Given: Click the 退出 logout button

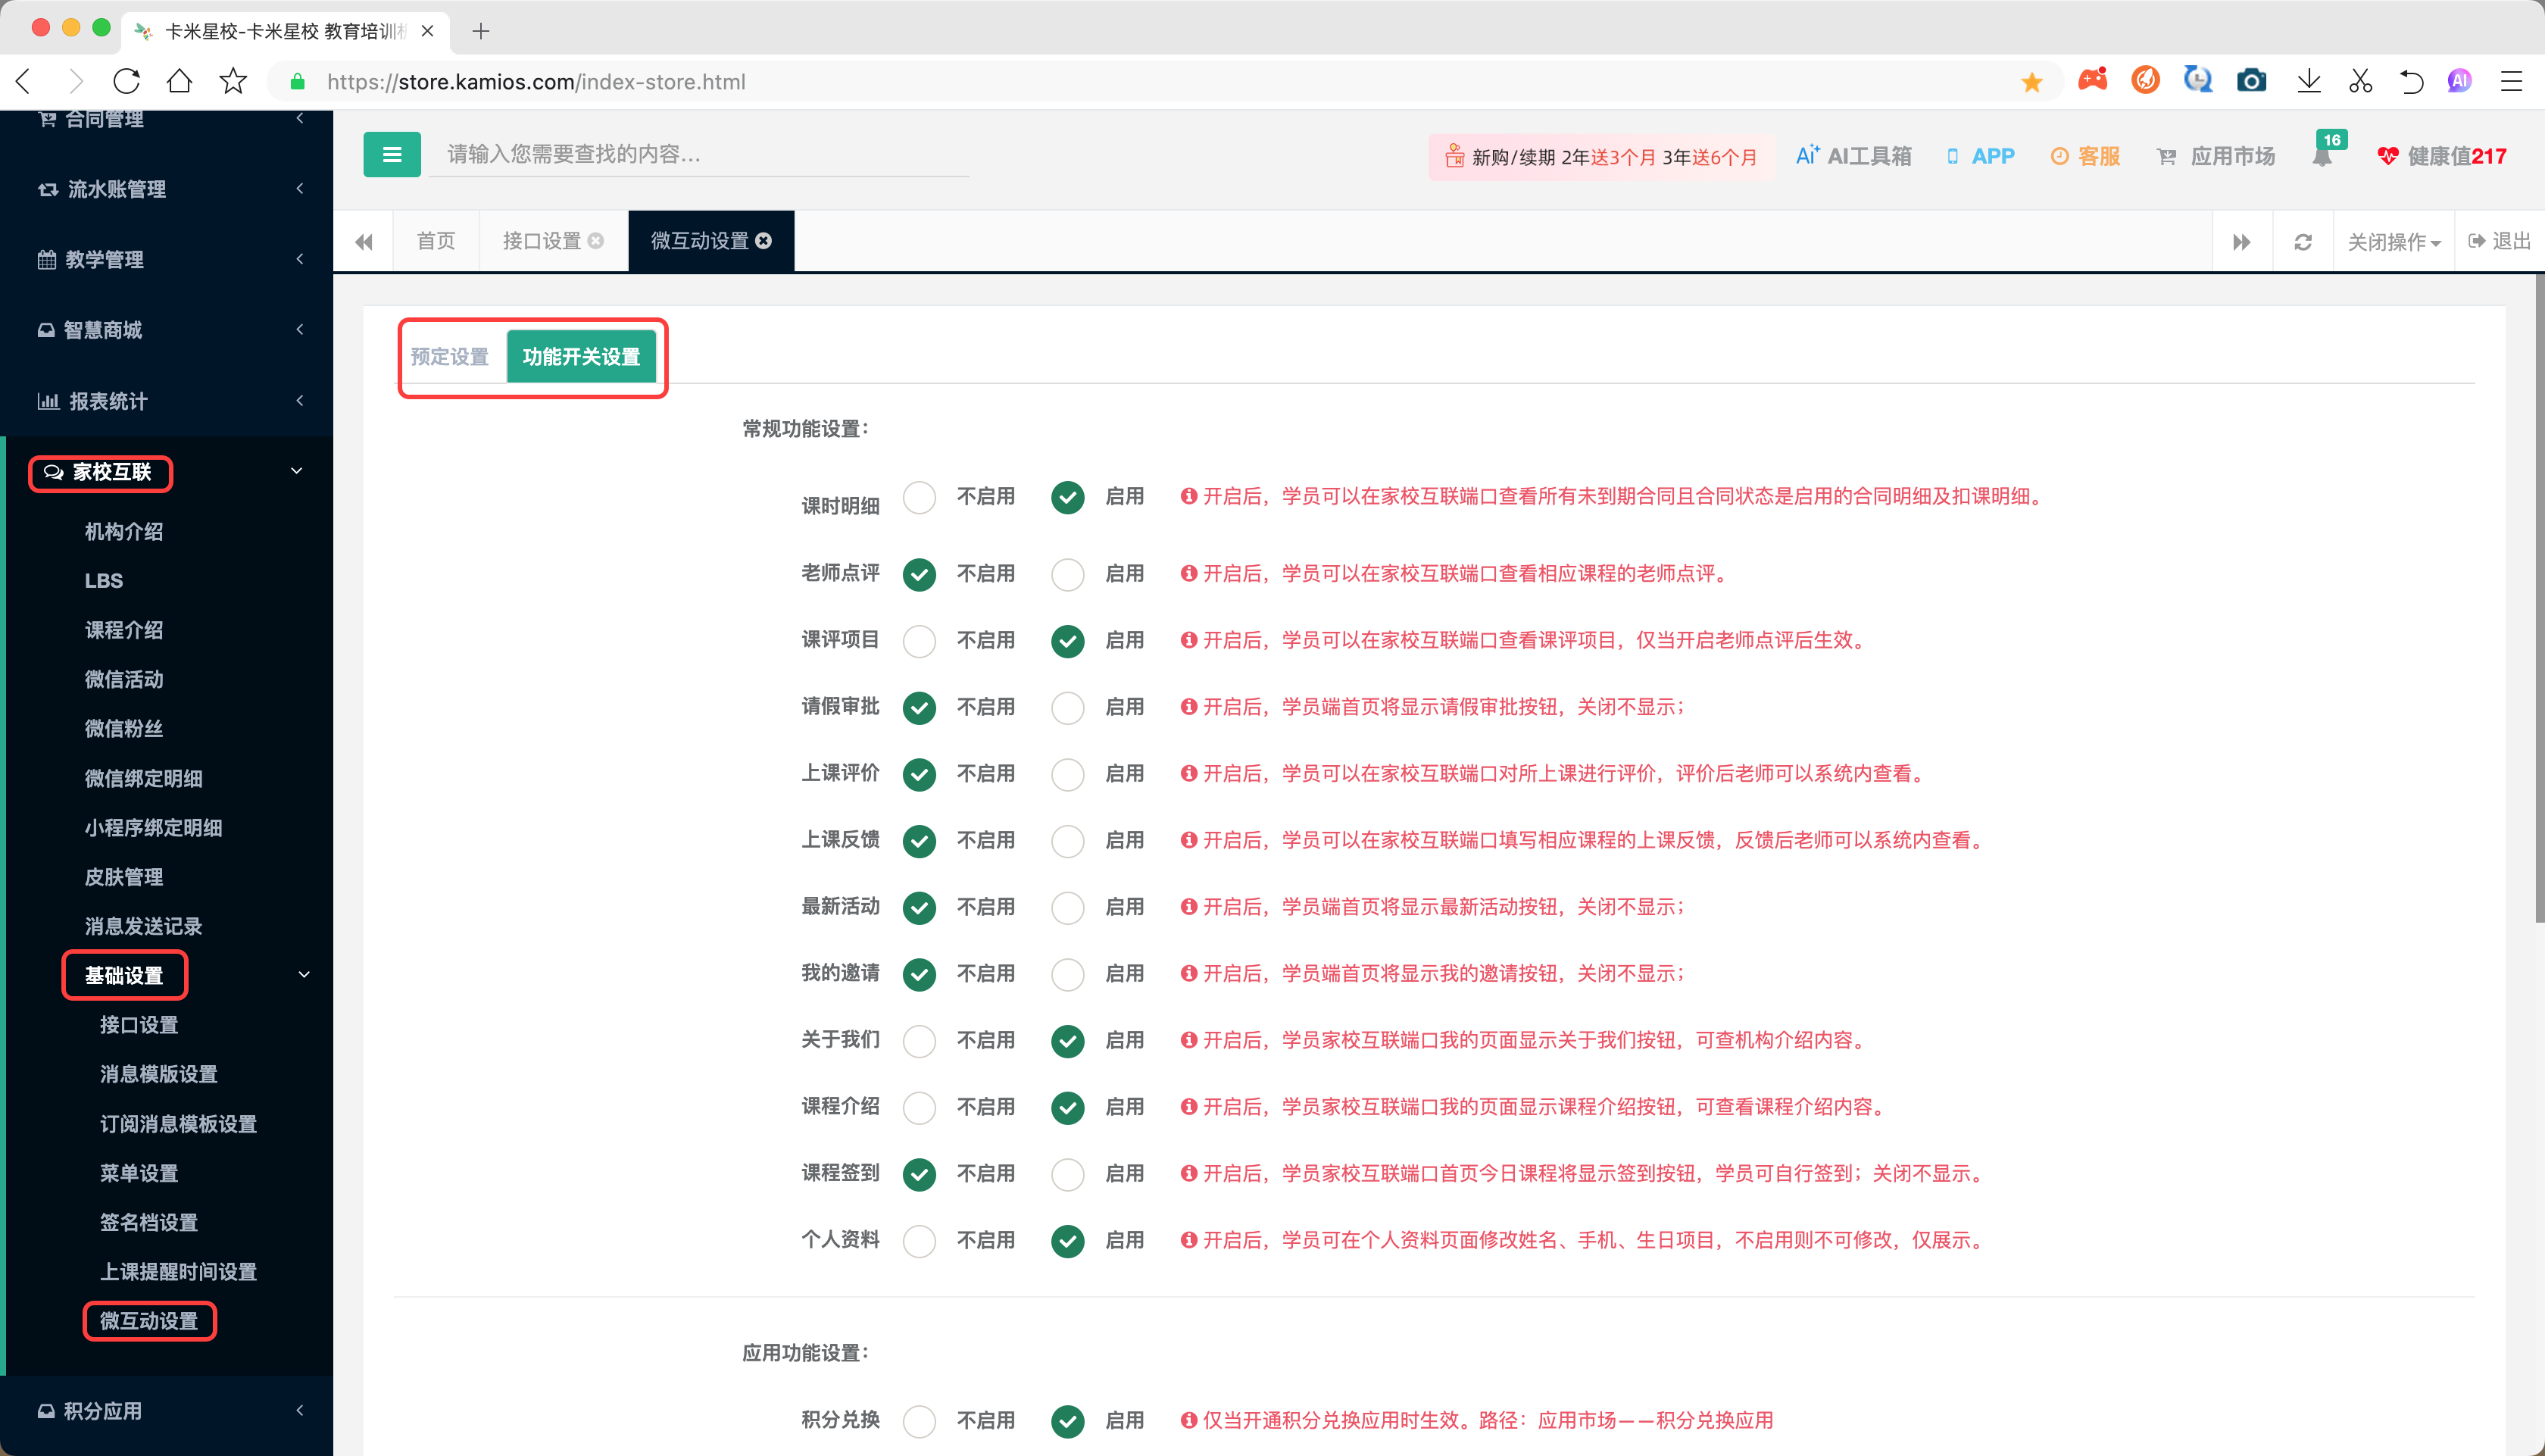Looking at the screenshot, I should click(2499, 241).
